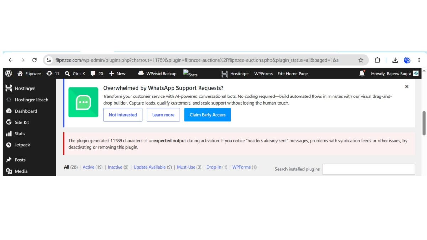Visit site via Flipnzee home icon
Screen dimensions: 427x240
pyautogui.click(x=20, y=74)
